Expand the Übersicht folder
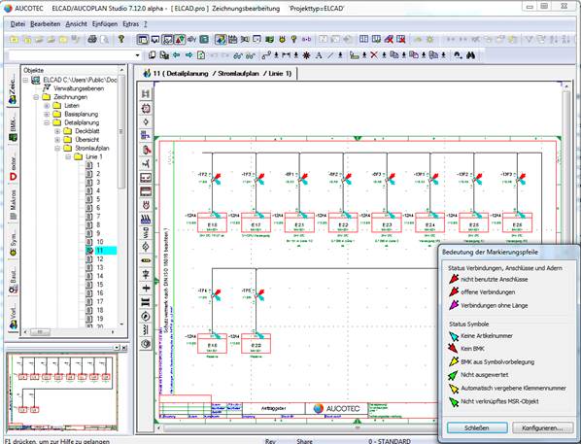This screenshot has height=444, width=581. [57, 140]
